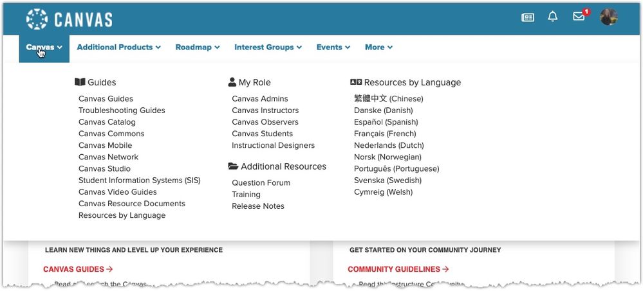Expand the Roadmap dropdown

tap(198, 47)
